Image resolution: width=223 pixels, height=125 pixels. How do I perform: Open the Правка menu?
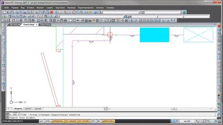click(x=15, y=8)
